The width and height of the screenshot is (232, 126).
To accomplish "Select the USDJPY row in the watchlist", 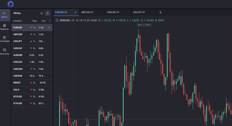I will click(x=32, y=41).
